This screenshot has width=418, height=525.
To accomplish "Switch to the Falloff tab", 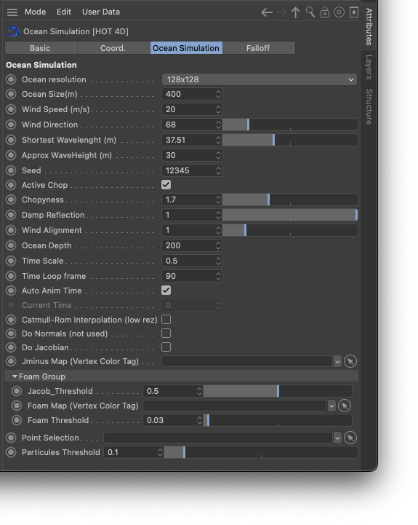I will [x=258, y=48].
